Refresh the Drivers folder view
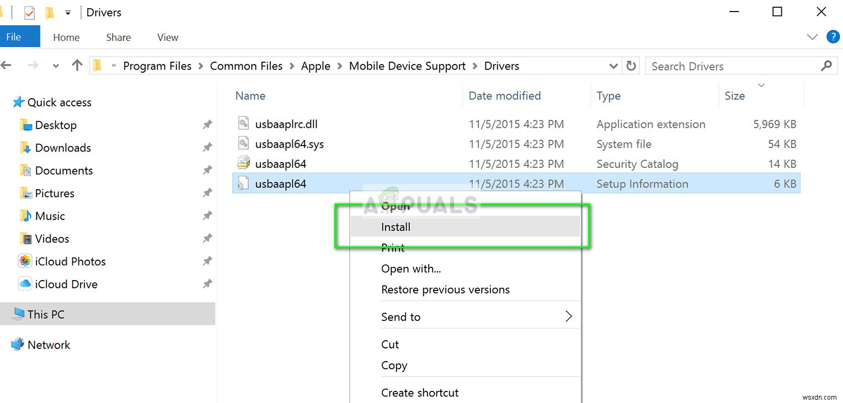The height and width of the screenshot is (403, 843). [x=631, y=65]
